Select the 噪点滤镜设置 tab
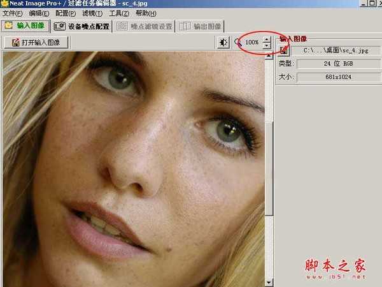This screenshot has width=382, height=287. coord(144,26)
